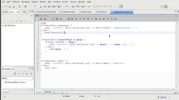Click the editor vertical scrollbar
This screenshot has width=179, height=100.
176,55
